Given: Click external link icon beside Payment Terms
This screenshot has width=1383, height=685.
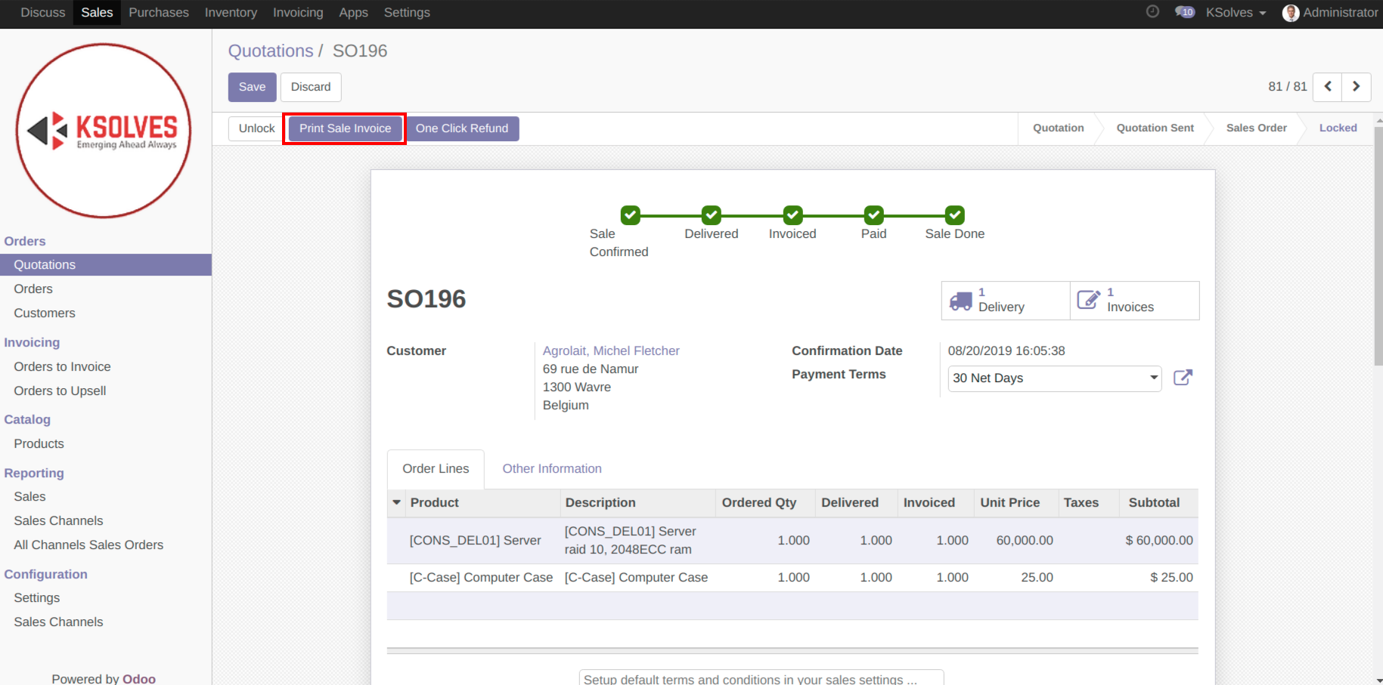Looking at the screenshot, I should 1183,378.
